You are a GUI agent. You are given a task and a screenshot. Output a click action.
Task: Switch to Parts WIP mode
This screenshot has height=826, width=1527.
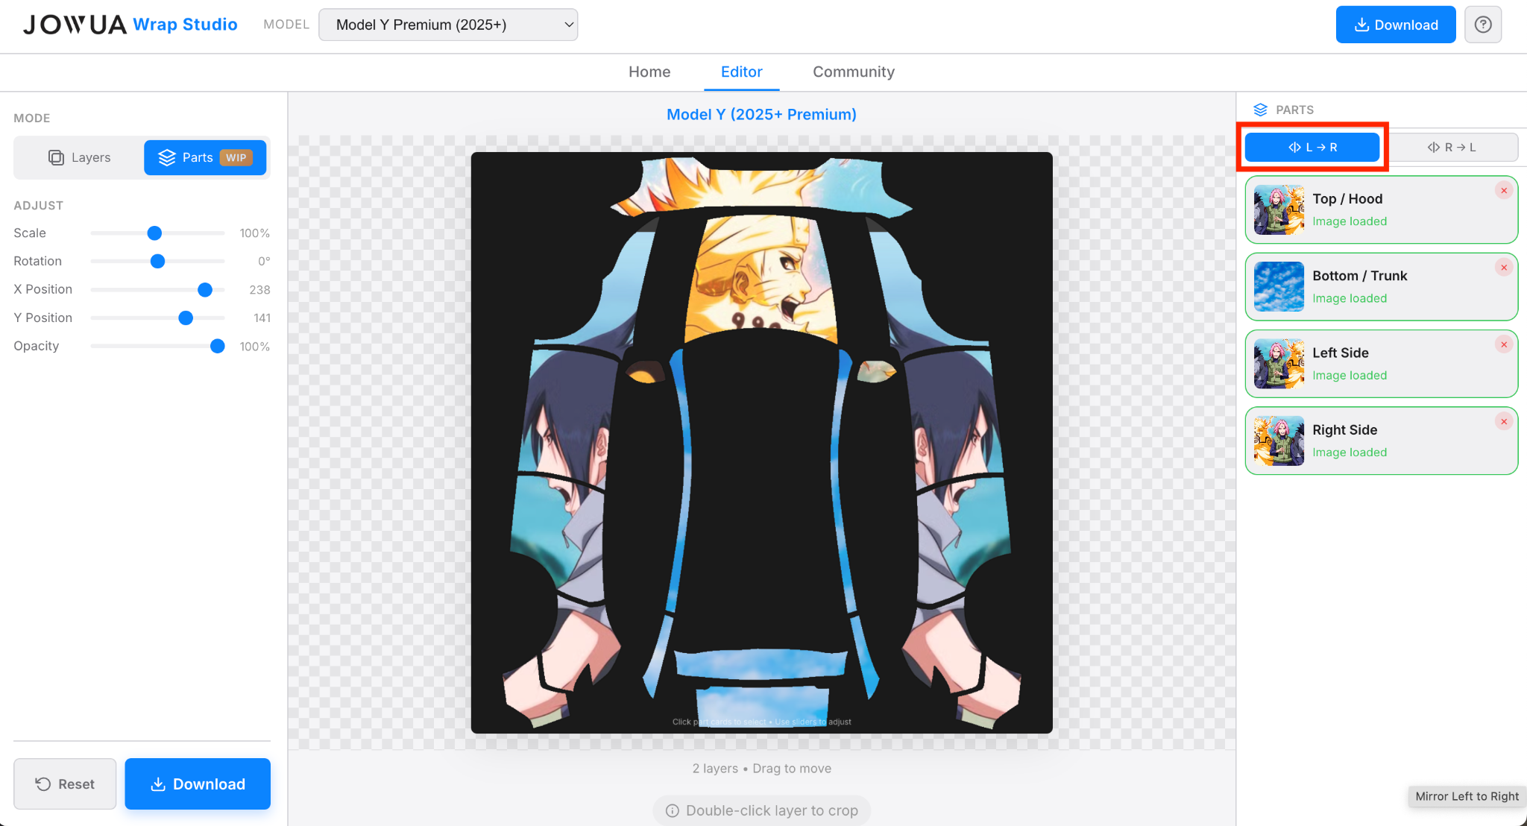pos(205,157)
